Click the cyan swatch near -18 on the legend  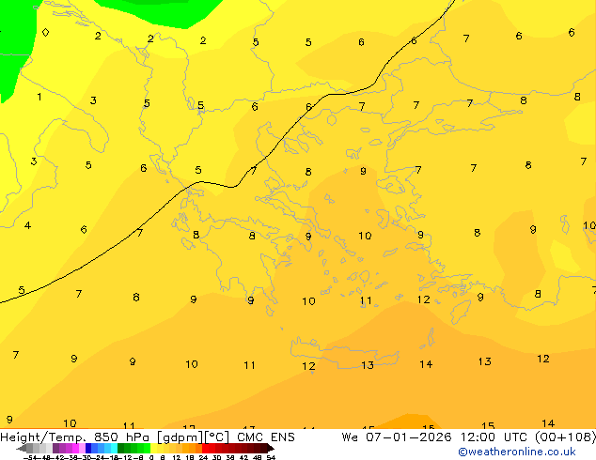pos(115,448)
